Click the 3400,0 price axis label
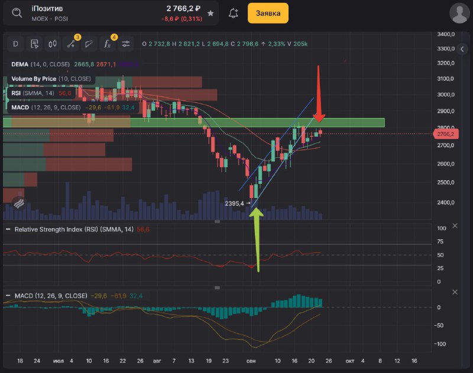473x373 pixels. pos(446,34)
